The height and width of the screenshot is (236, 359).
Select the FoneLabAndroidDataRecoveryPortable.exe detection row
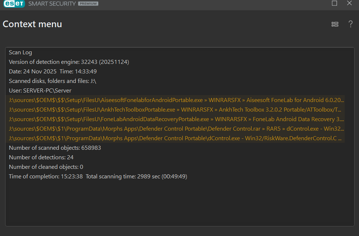pyautogui.click(x=177, y=119)
